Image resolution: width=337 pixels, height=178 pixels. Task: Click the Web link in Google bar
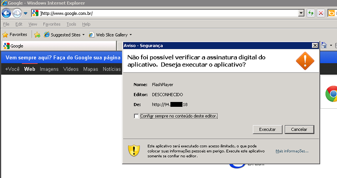[x=29, y=69]
